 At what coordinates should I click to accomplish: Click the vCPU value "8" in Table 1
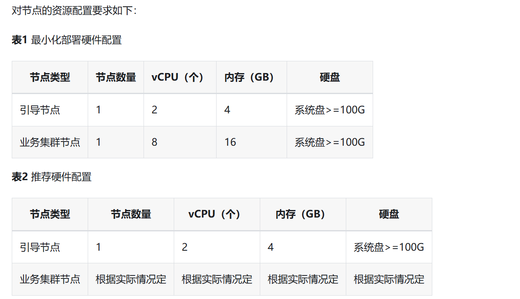(x=154, y=142)
